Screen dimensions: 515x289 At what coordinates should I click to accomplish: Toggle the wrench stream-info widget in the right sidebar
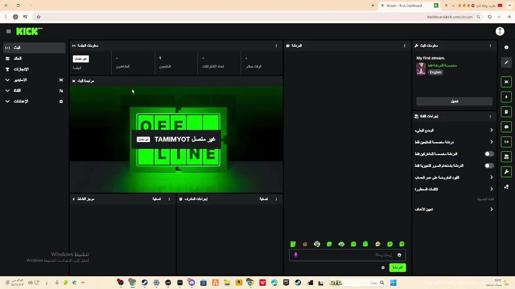click(506, 172)
